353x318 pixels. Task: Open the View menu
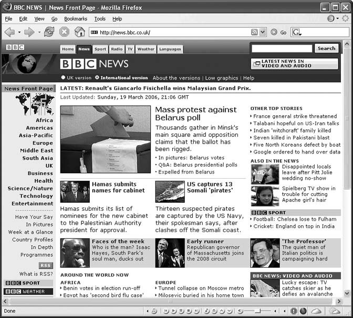(x=39, y=19)
